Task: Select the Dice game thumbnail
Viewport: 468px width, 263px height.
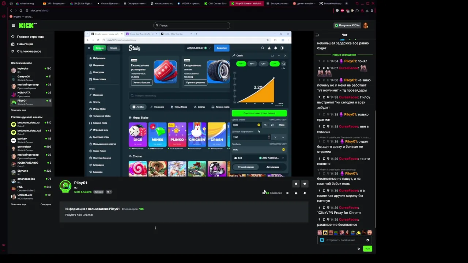Action: [138, 134]
